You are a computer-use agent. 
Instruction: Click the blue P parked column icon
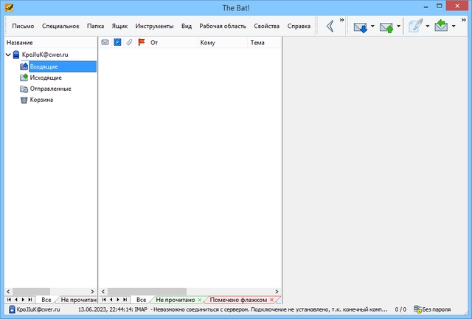(117, 43)
